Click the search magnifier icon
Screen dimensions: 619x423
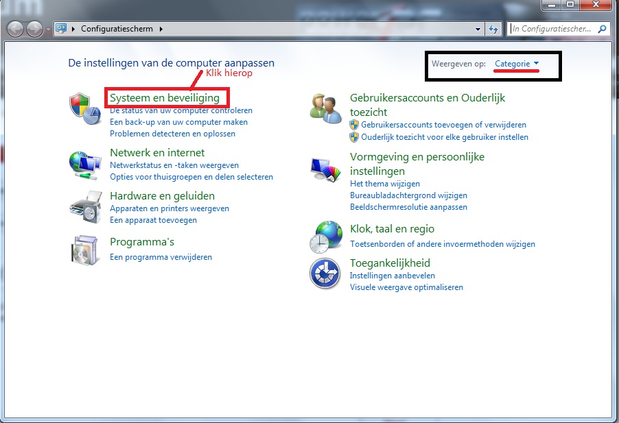tap(602, 29)
